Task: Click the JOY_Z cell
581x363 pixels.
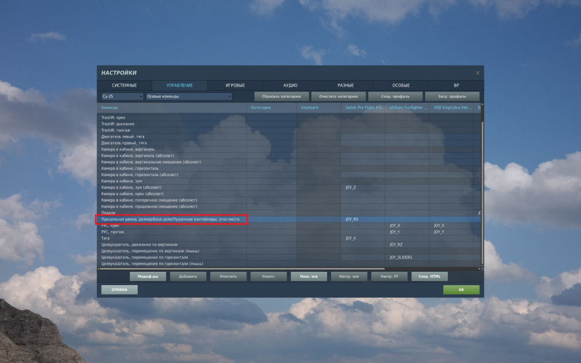Action: point(363,188)
